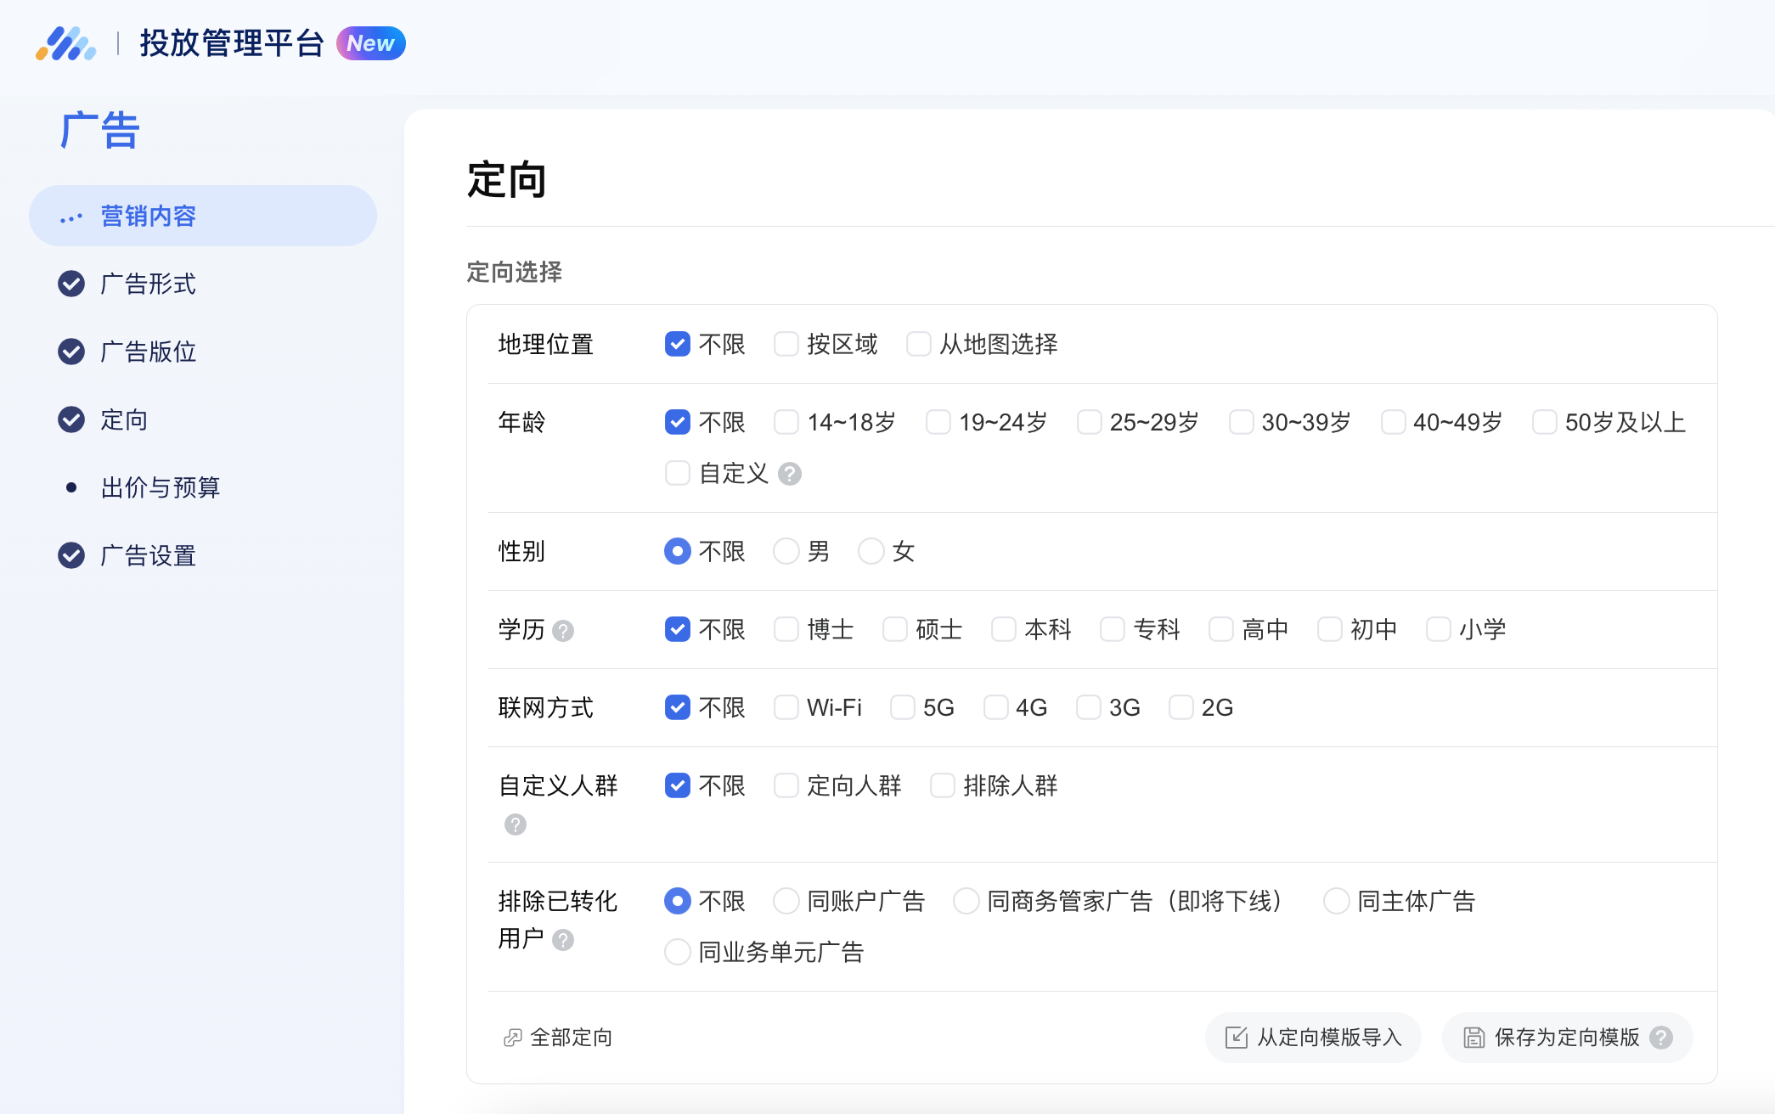The width and height of the screenshot is (1775, 1114).
Task: Check the 本科 education checkbox
Action: [x=1004, y=629]
